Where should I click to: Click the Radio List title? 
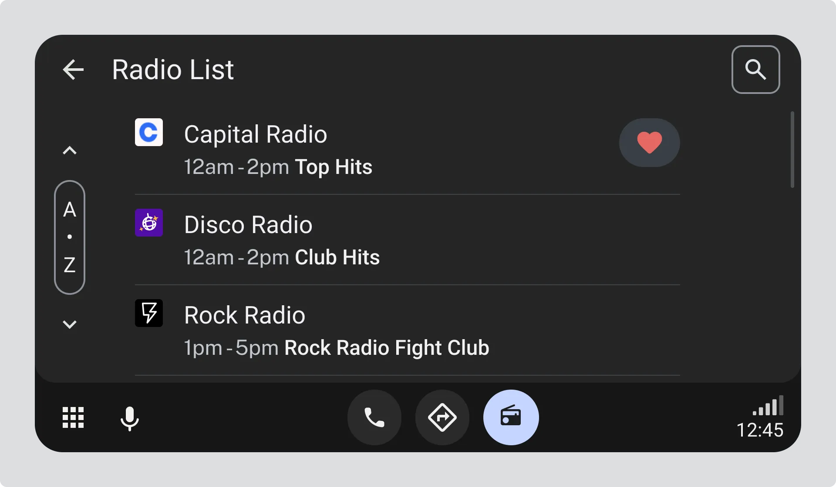[x=173, y=70]
